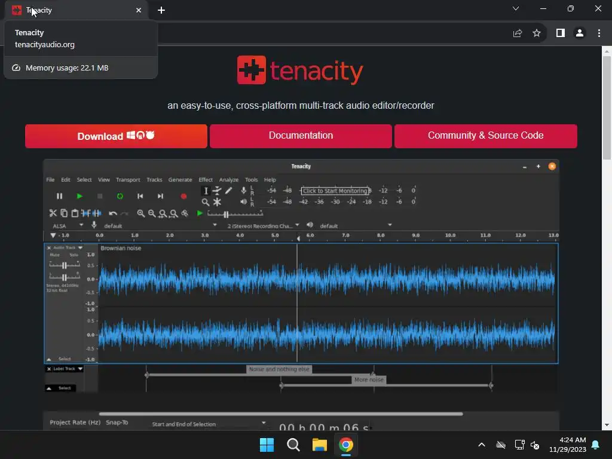Image resolution: width=612 pixels, height=459 pixels.
Task: Click the green Play-at-speed button
Action: point(200,213)
